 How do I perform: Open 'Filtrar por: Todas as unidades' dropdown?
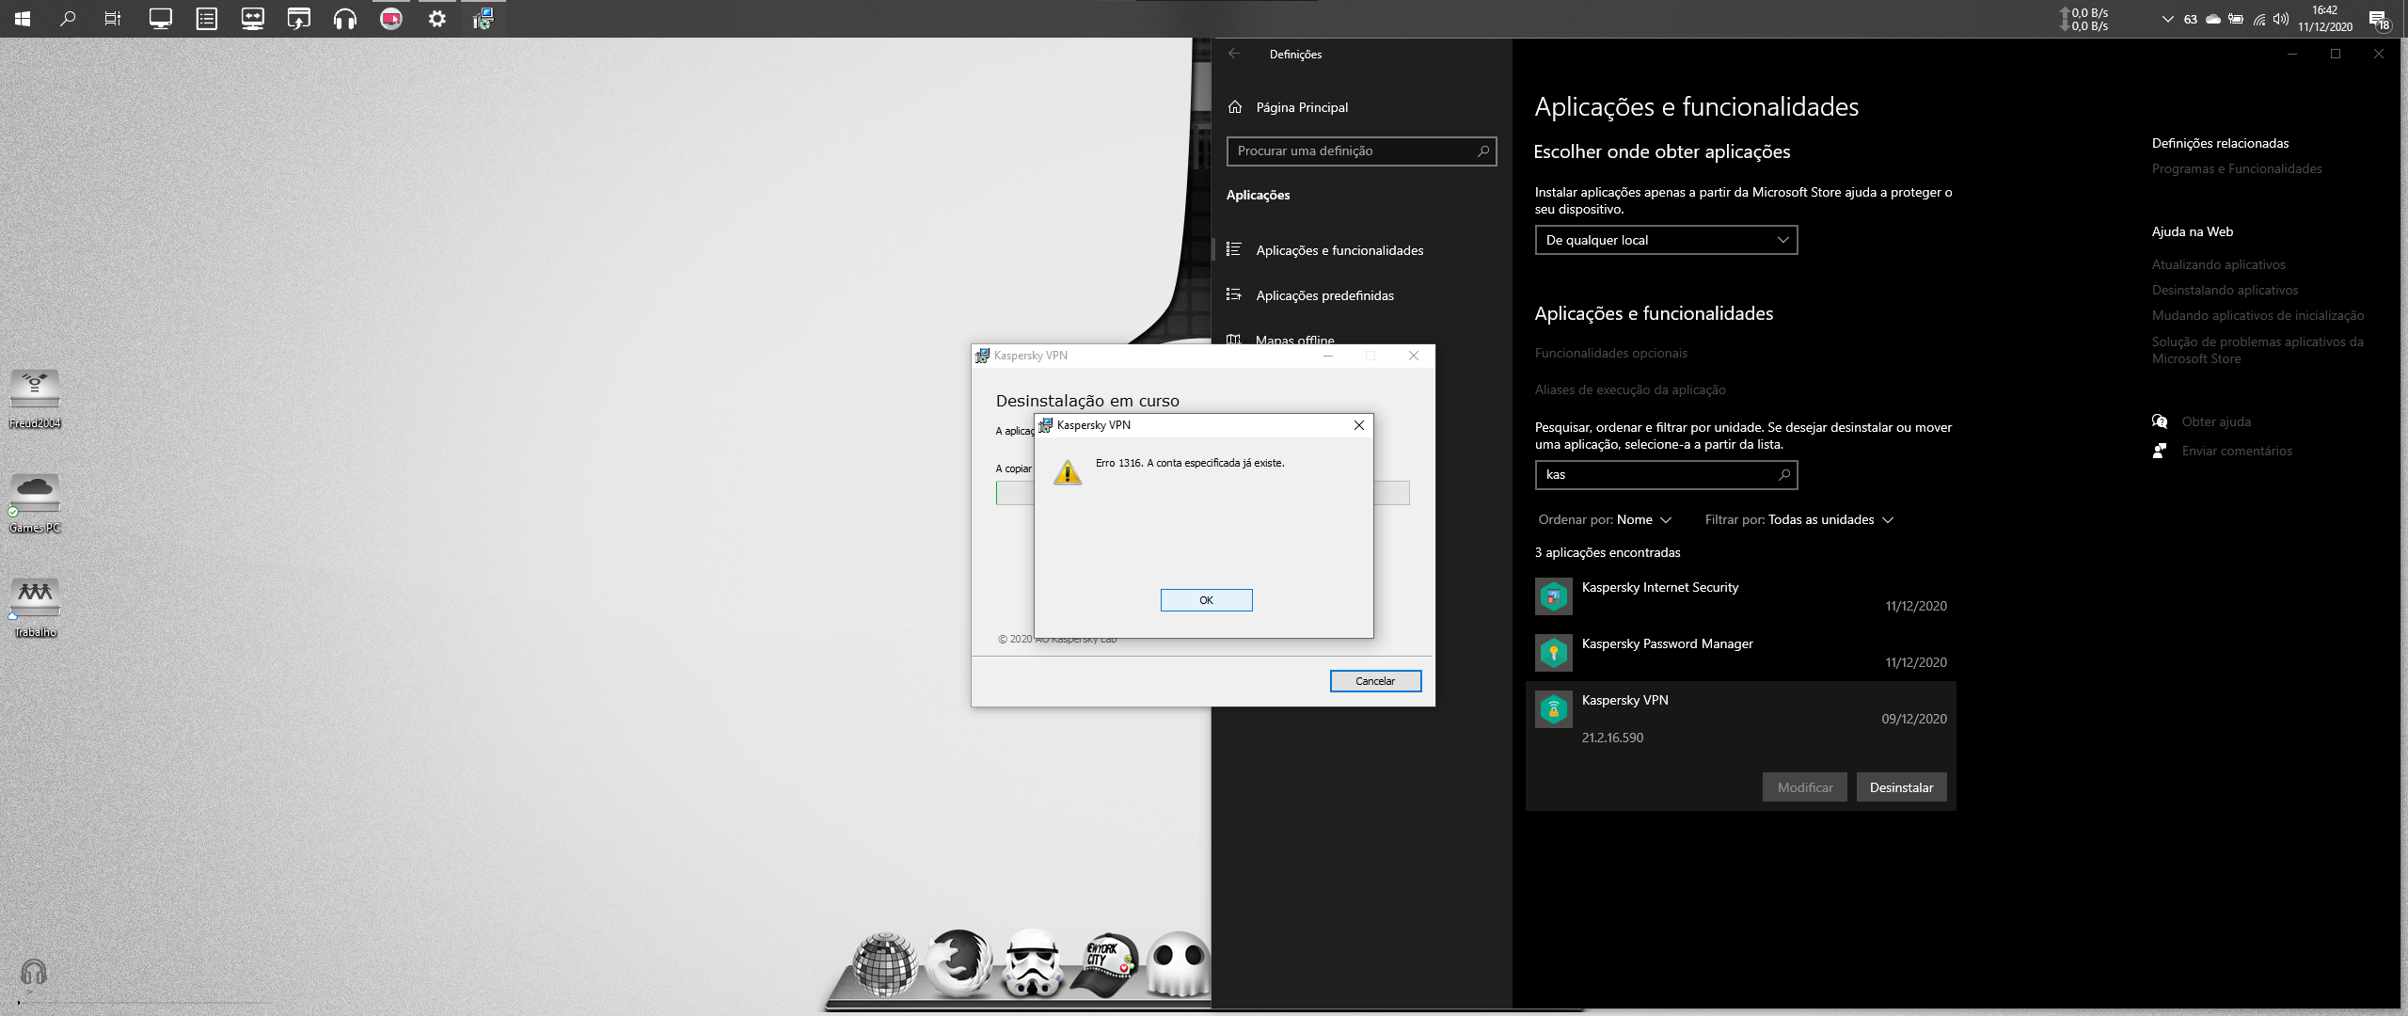pyautogui.click(x=1798, y=519)
